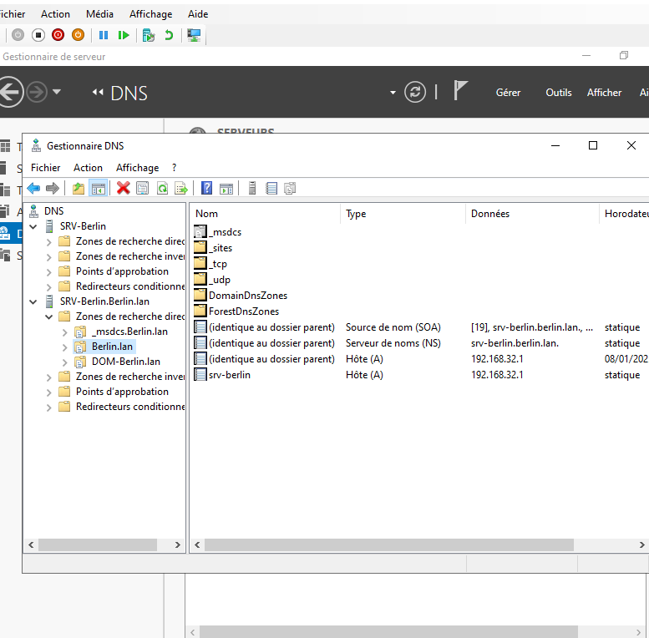Collapse the SRV-Berlin.Berlin.lan server node
Screen dimensions: 649x638
33,301
